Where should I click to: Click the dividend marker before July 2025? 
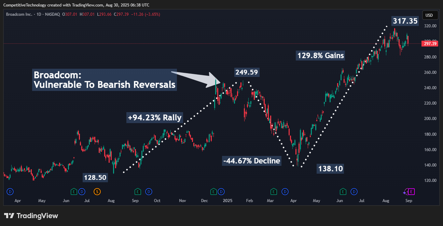[354, 191]
